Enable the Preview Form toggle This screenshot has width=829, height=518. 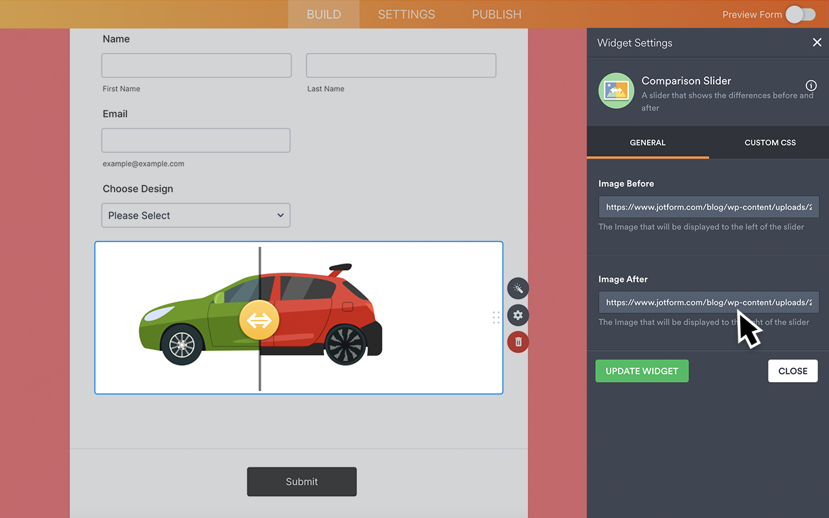pyautogui.click(x=800, y=14)
